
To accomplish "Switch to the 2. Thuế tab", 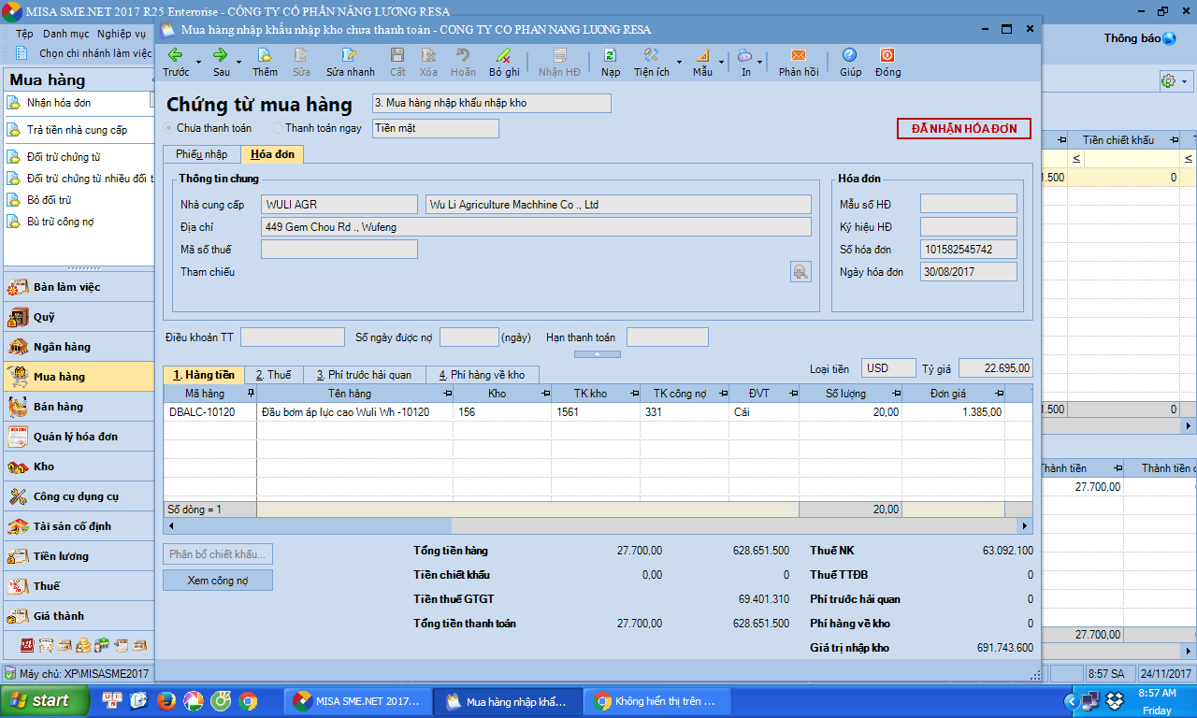I will [273, 375].
